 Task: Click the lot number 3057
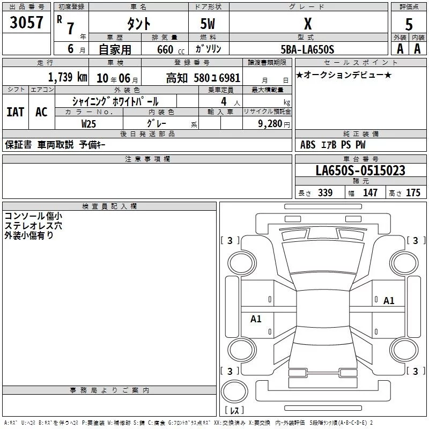27,23
